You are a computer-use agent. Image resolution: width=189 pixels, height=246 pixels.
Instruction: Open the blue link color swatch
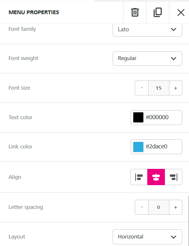tap(138, 147)
